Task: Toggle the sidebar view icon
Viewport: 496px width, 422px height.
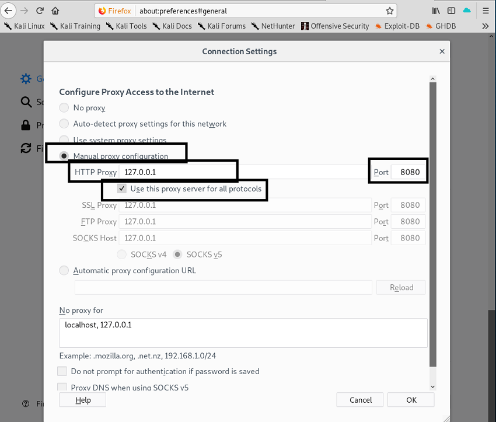Action: (452, 11)
